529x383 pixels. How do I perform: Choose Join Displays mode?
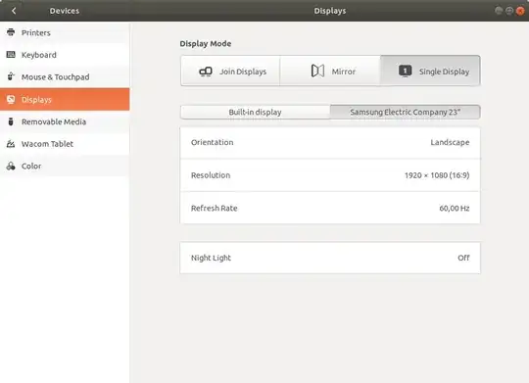coord(230,71)
